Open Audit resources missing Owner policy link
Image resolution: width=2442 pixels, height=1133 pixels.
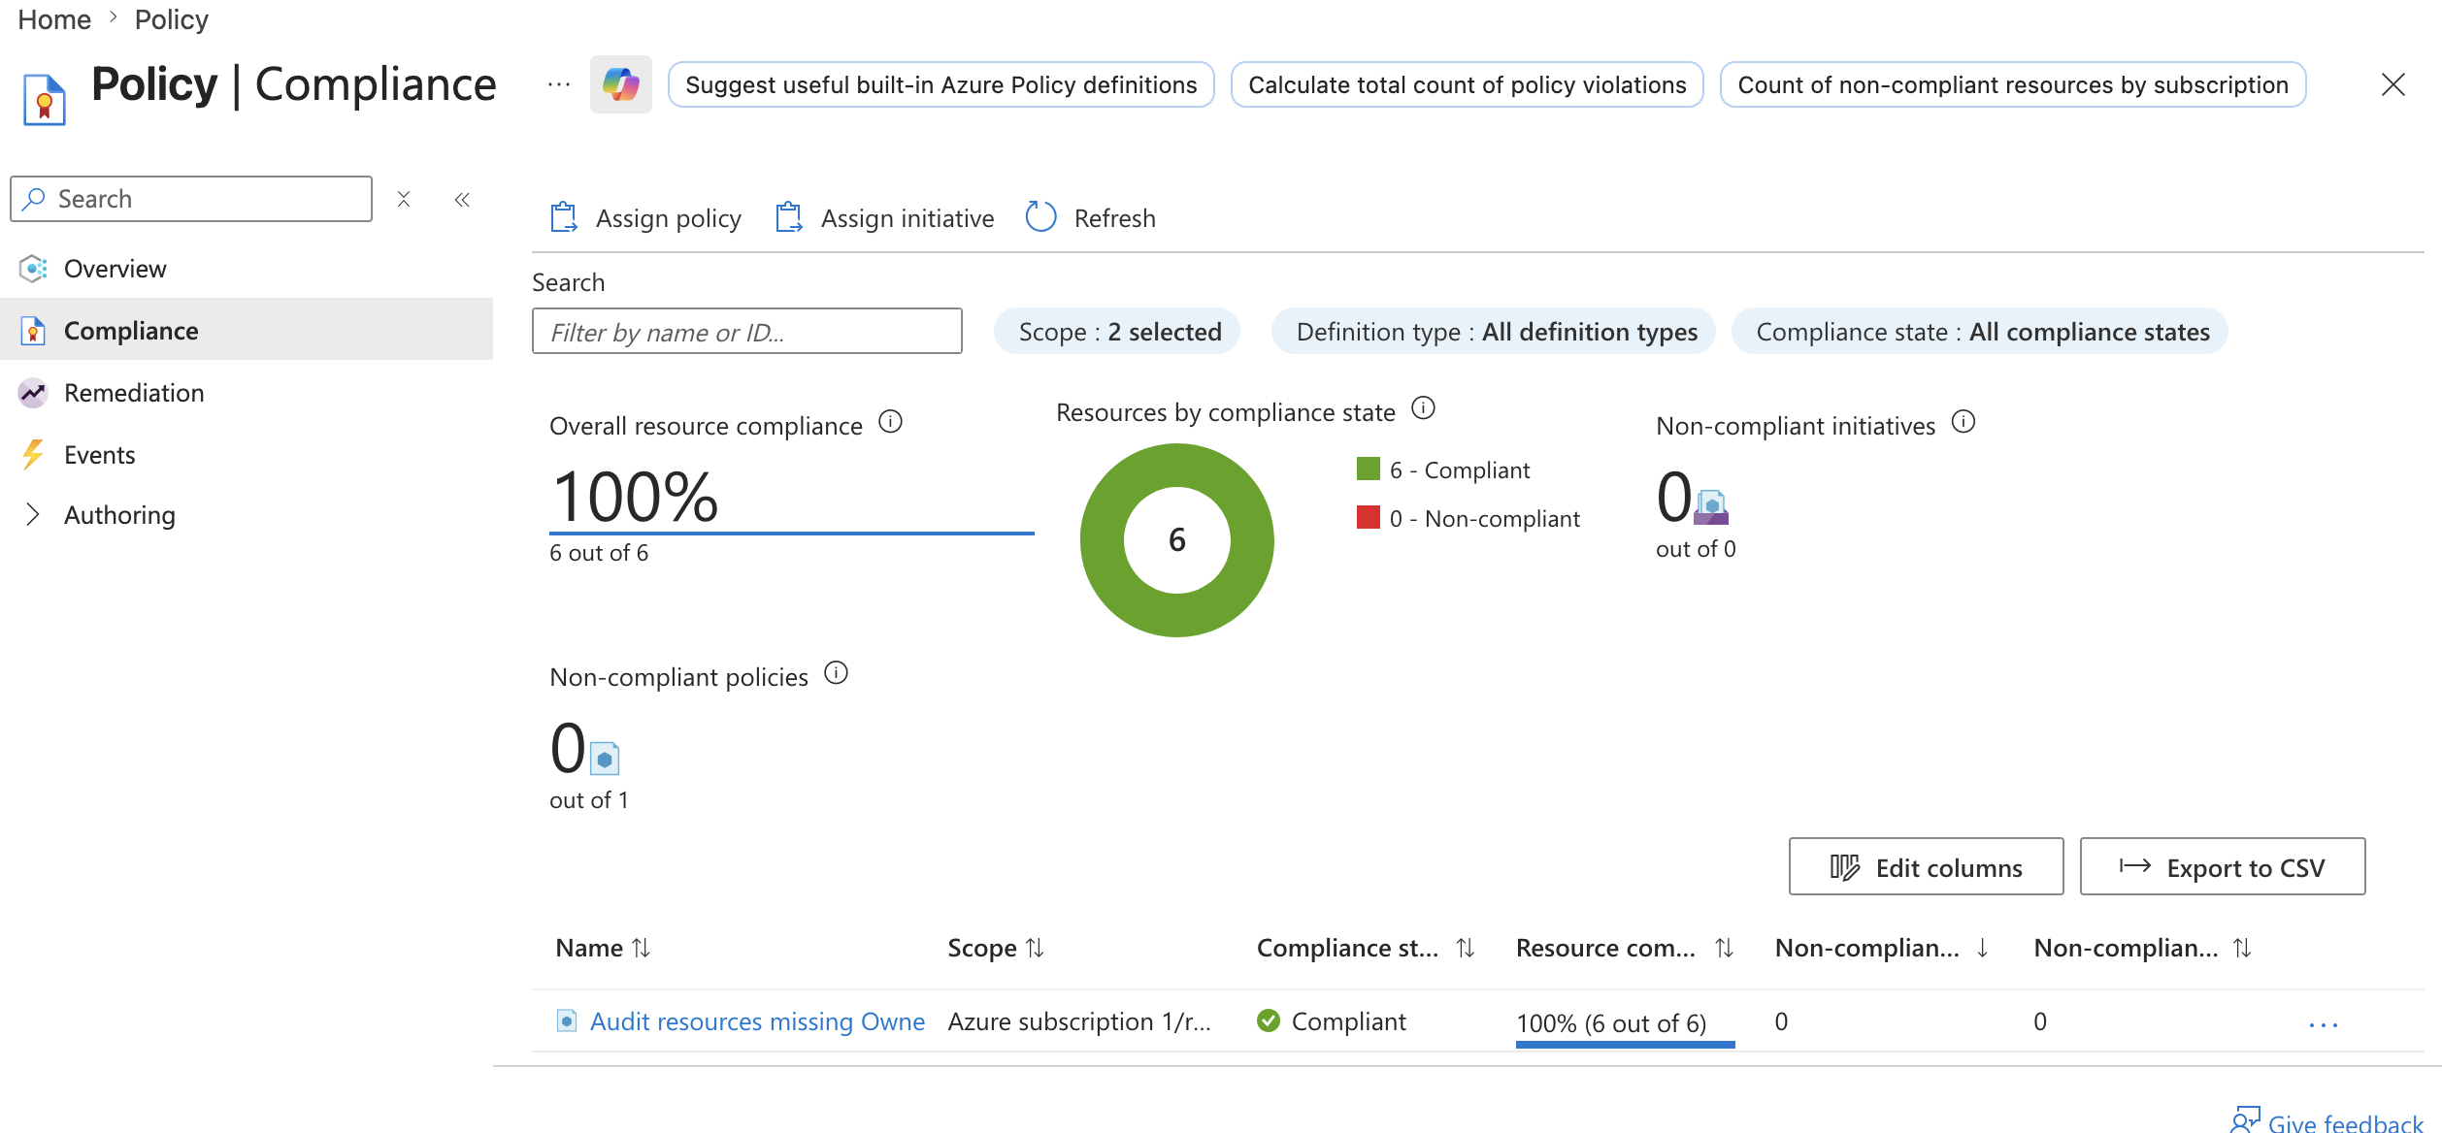[x=757, y=1021]
